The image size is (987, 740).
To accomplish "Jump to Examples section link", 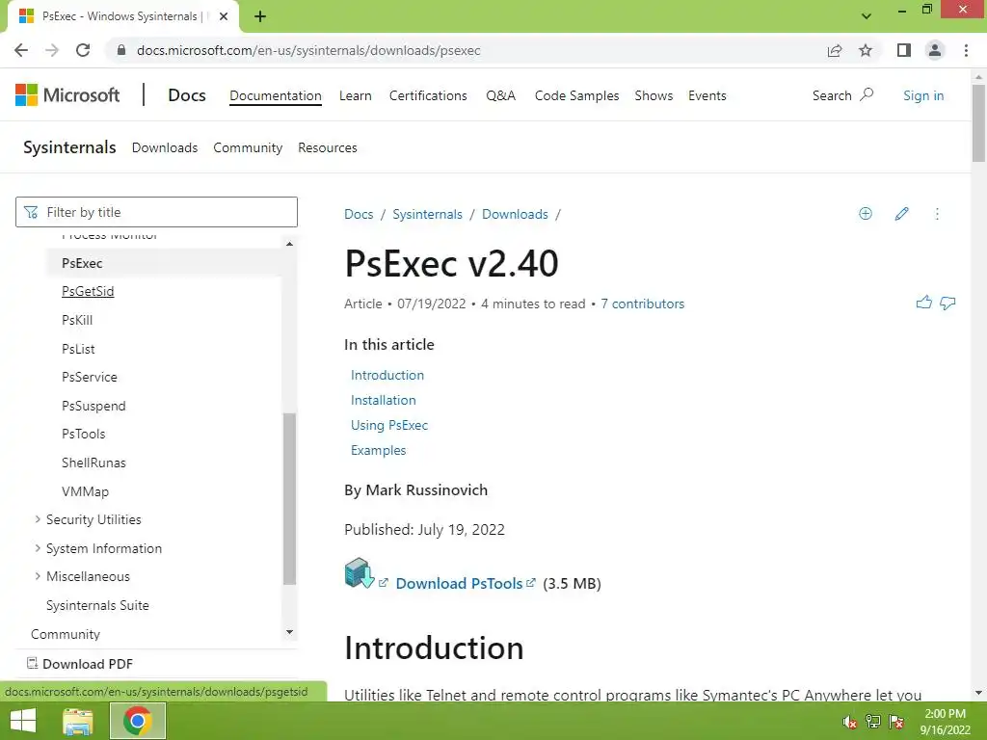I will point(378,451).
